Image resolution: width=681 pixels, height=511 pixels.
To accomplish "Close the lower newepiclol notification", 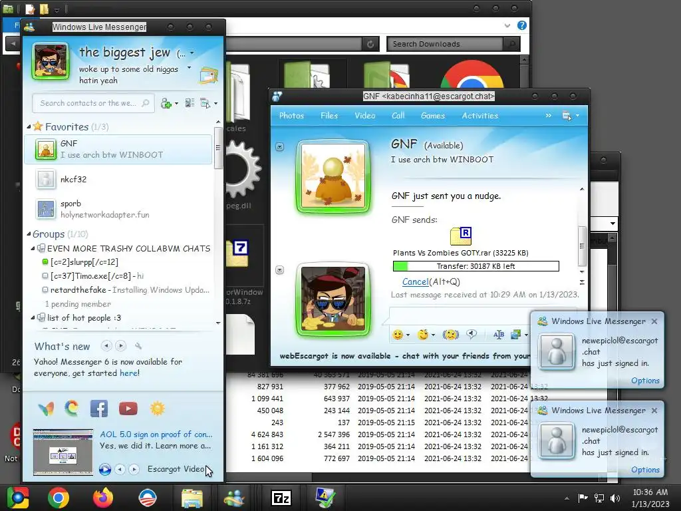I will click(654, 410).
